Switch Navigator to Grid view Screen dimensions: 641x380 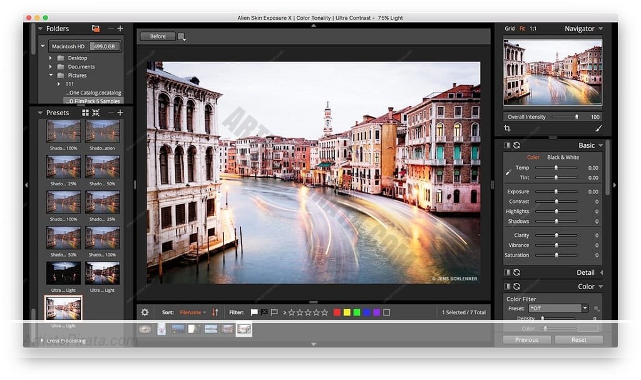pos(510,29)
